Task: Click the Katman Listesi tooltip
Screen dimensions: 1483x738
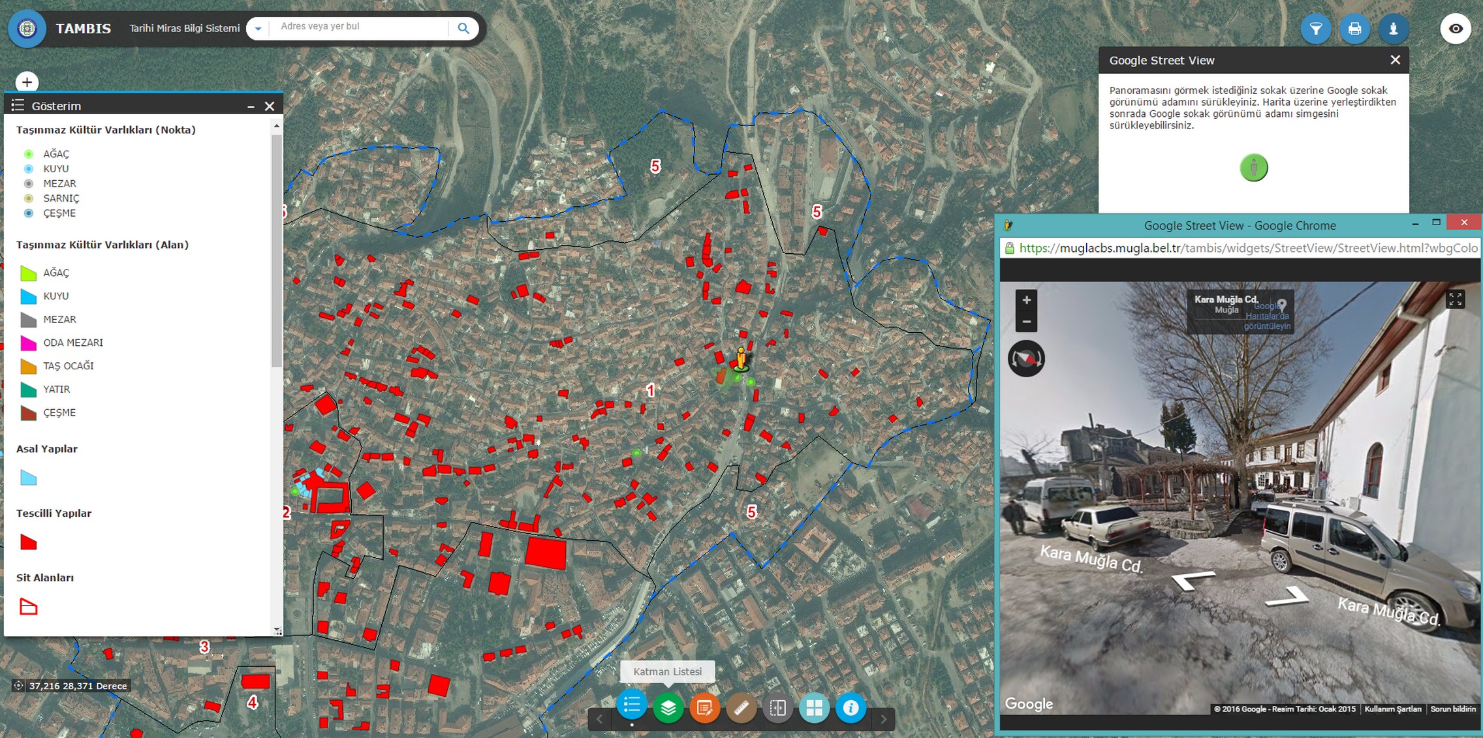Action: click(668, 671)
